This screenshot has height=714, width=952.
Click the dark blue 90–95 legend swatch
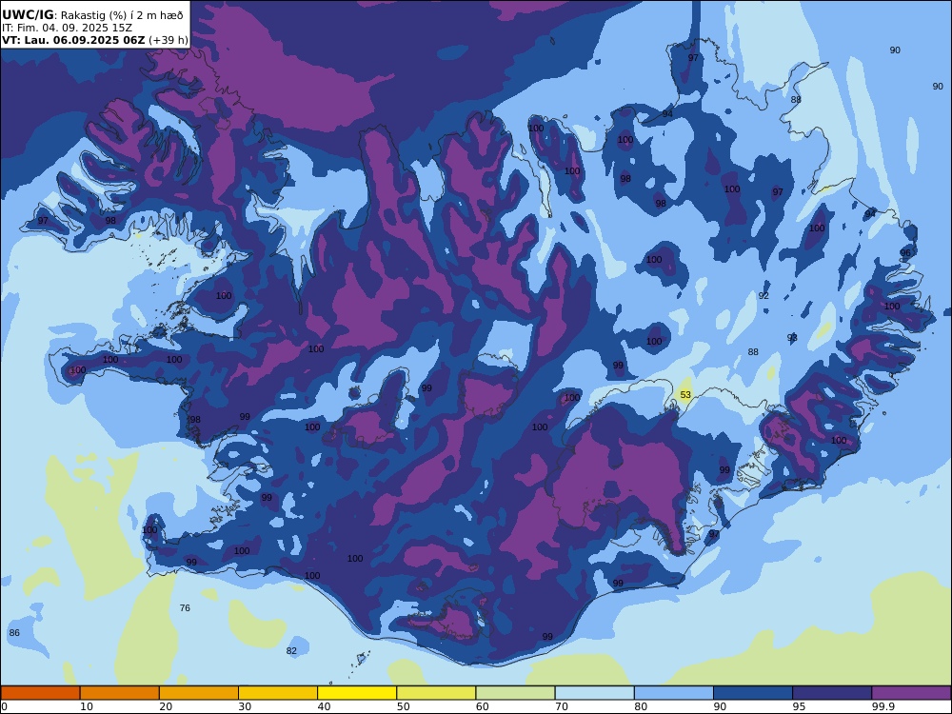753,693
